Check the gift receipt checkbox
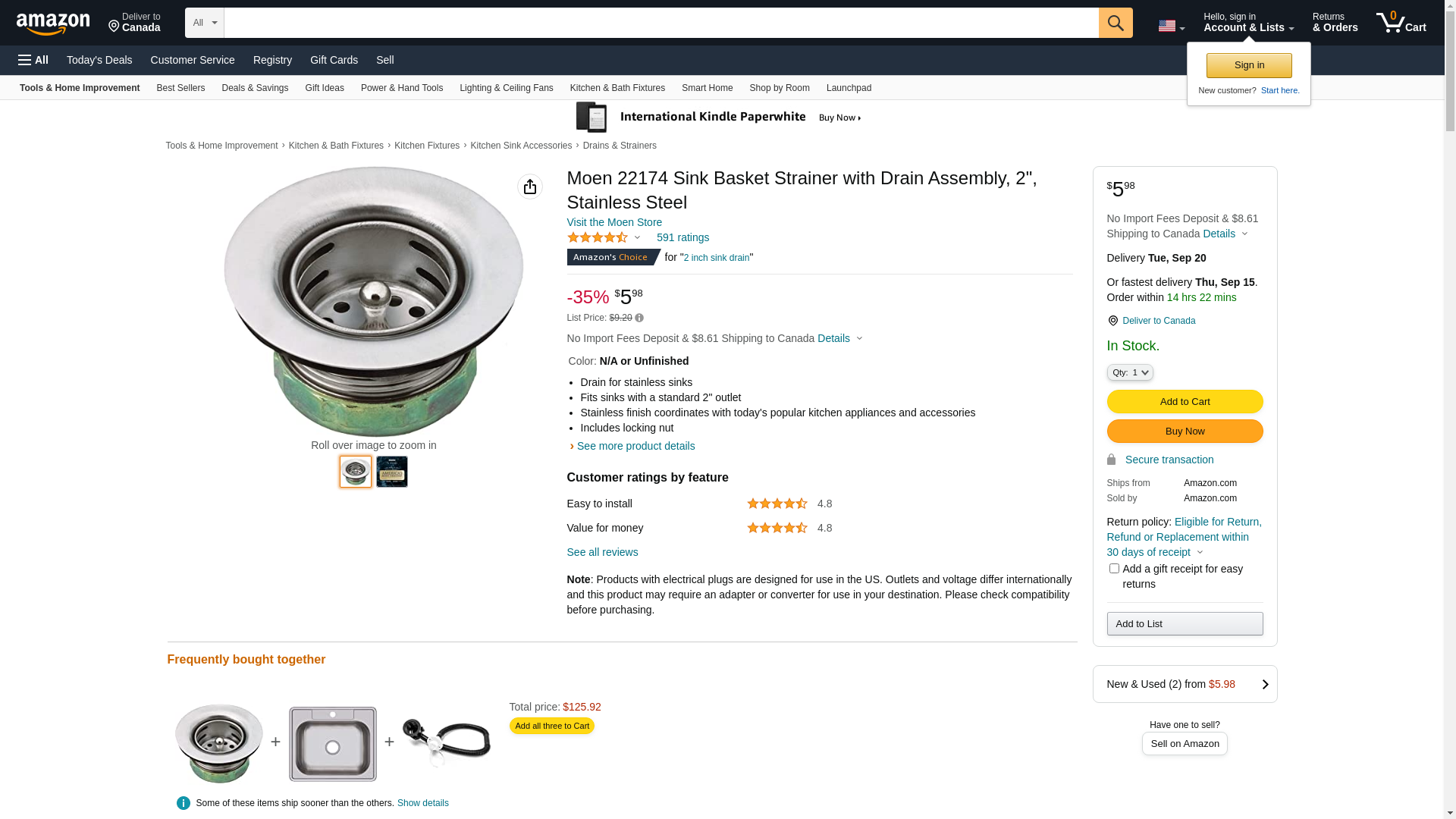 click(1114, 569)
